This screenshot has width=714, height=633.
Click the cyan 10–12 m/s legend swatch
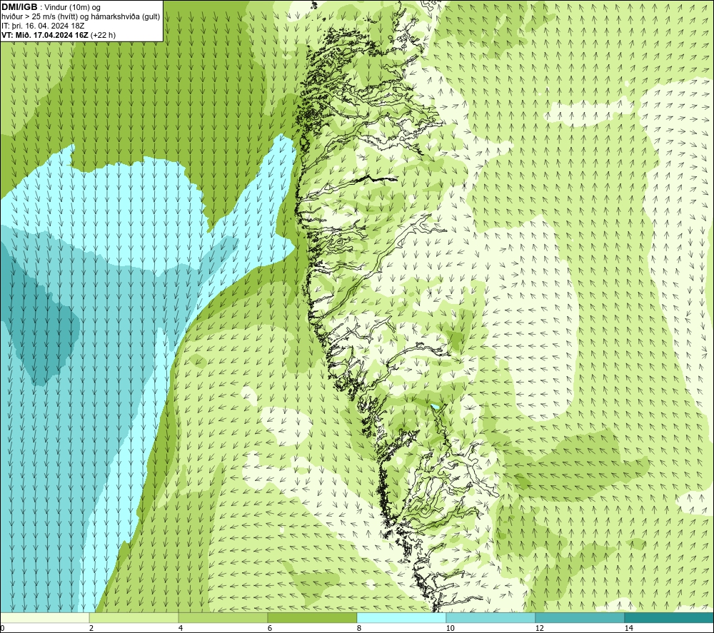491,617
